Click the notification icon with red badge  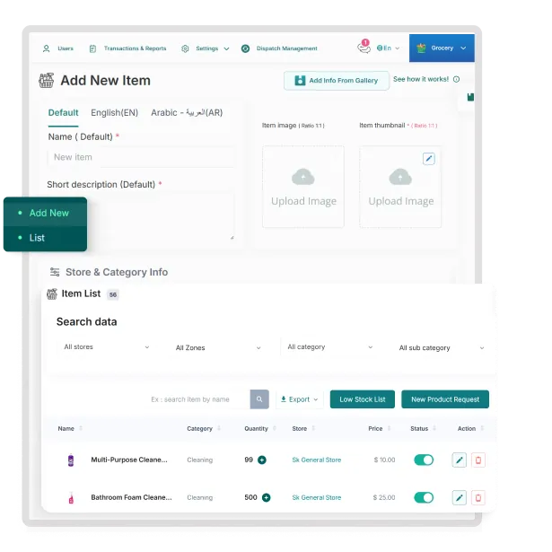[364, 48]
